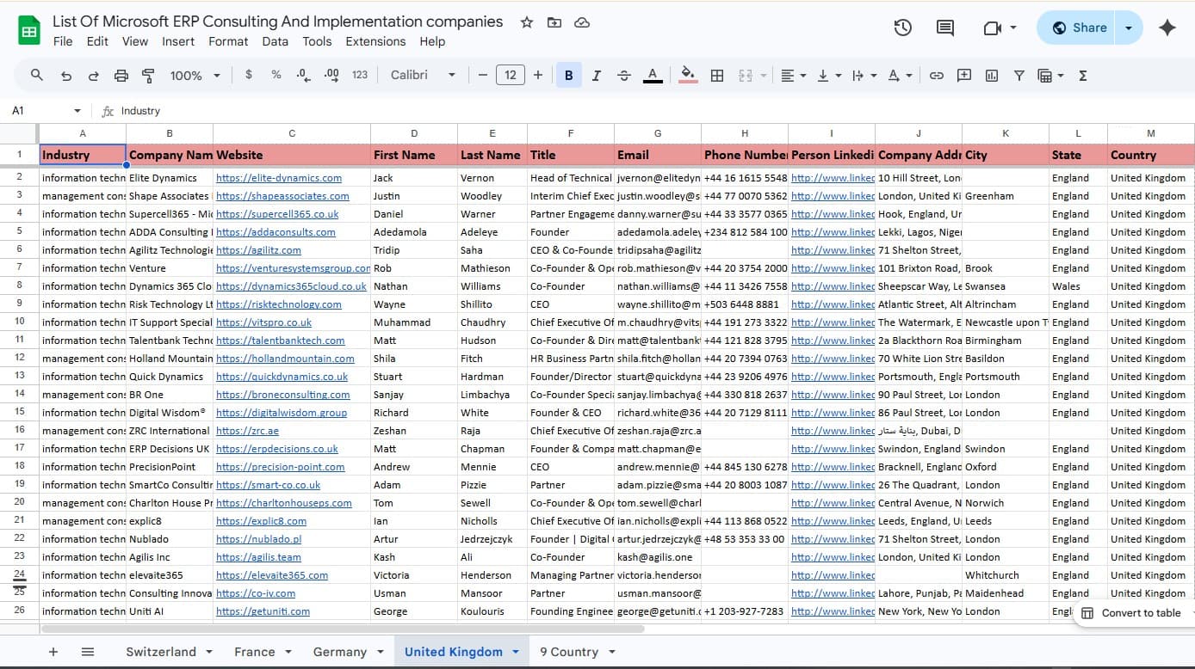Open text wrapping dropdown

click(864, 76)
